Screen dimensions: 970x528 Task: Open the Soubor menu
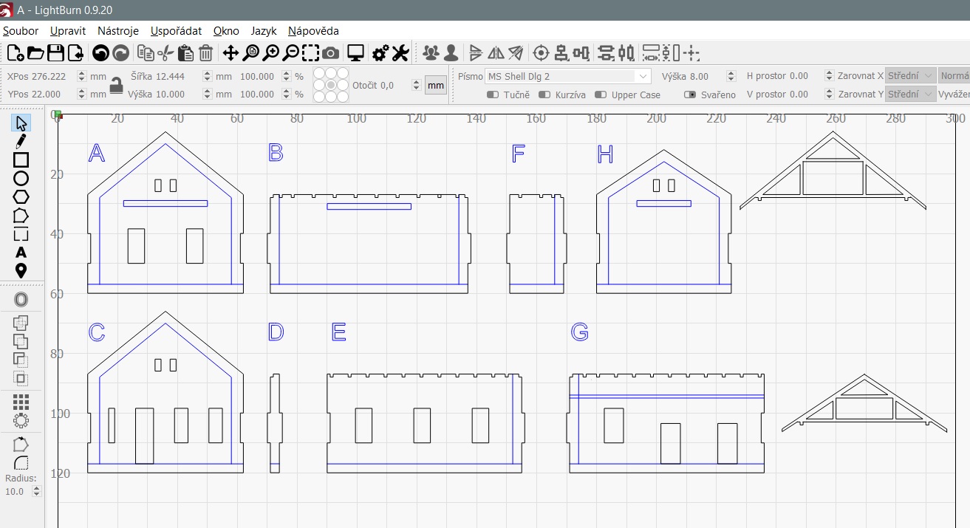pos(21,31)
